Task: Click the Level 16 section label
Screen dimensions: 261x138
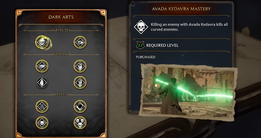Action: tap(61, 54)
